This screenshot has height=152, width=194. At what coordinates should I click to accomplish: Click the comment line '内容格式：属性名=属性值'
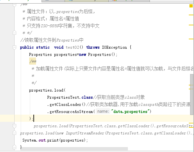[x=53, y=19]
